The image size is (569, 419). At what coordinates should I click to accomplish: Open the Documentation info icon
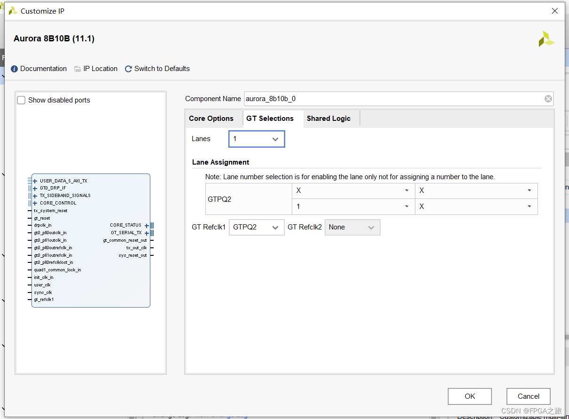click(x=14, y=69)
